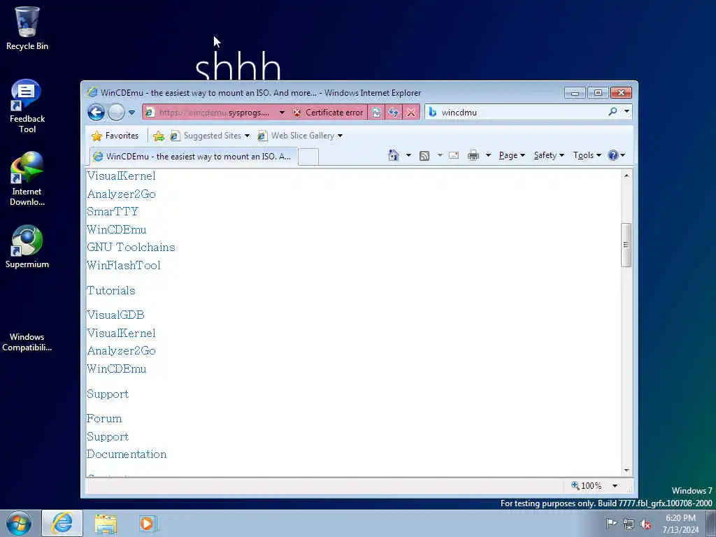Open the recent pages dropdown arrow
The width and height of the screenshot is (716, 537).
(131, 113)
